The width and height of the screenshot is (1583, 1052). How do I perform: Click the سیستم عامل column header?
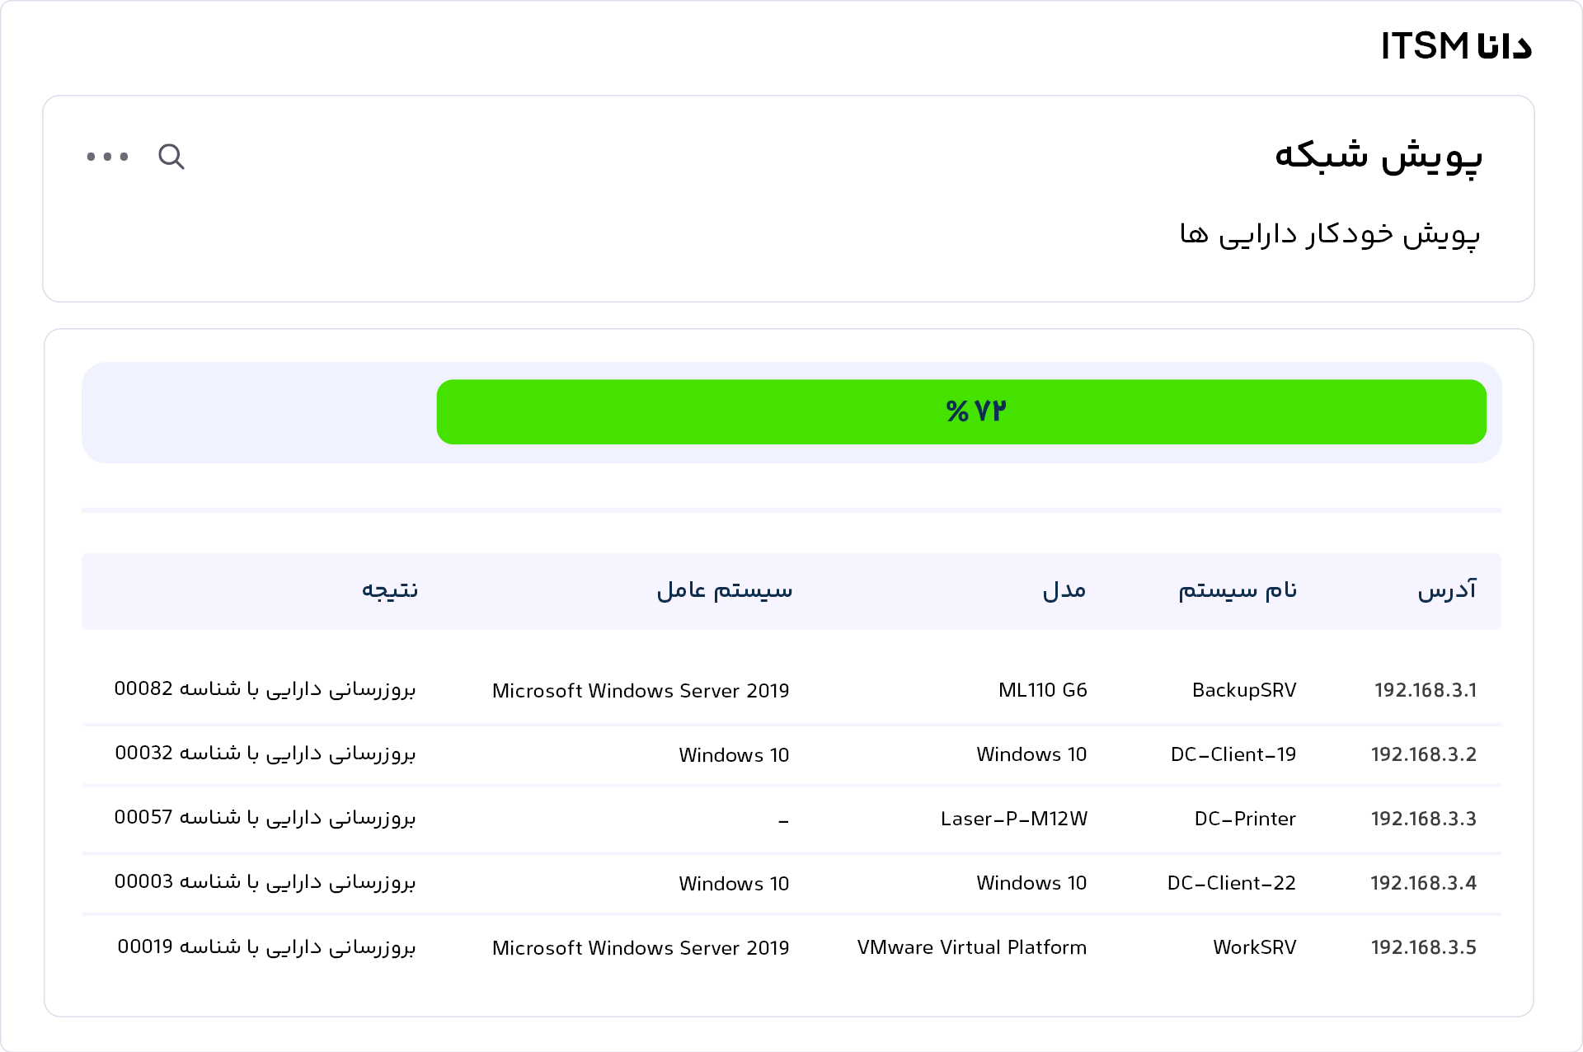pos(724,590)
